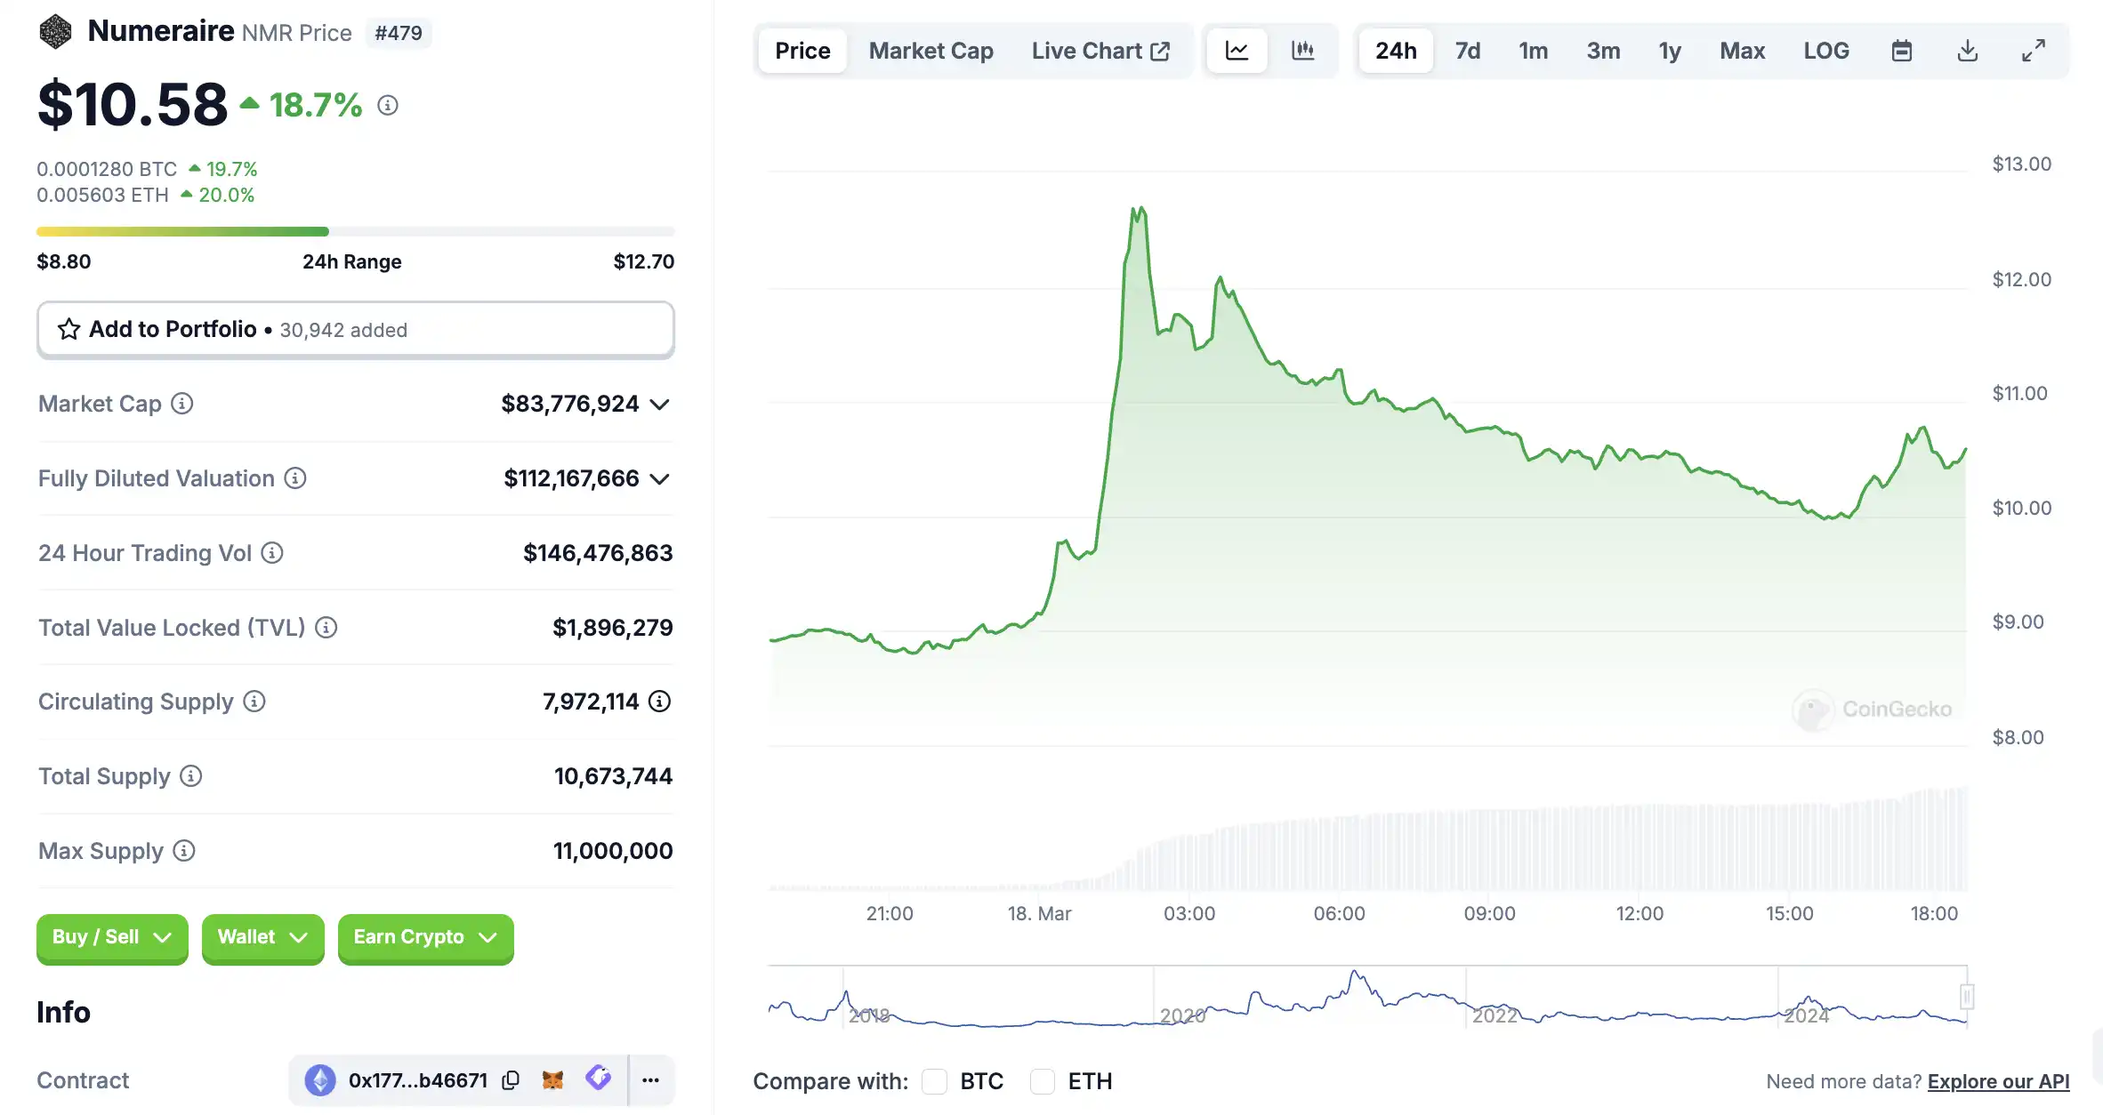This screenshot has height=1115, width=2103.
Task: Click the right handle of chart navigator
Action: coord(1967,997)
